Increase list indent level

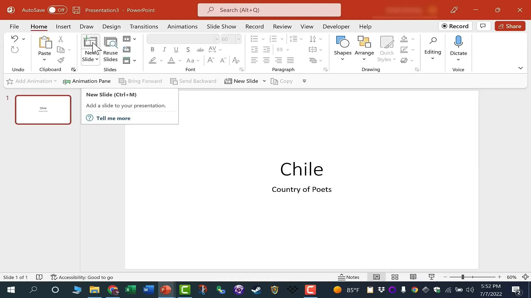coord(266,50)
